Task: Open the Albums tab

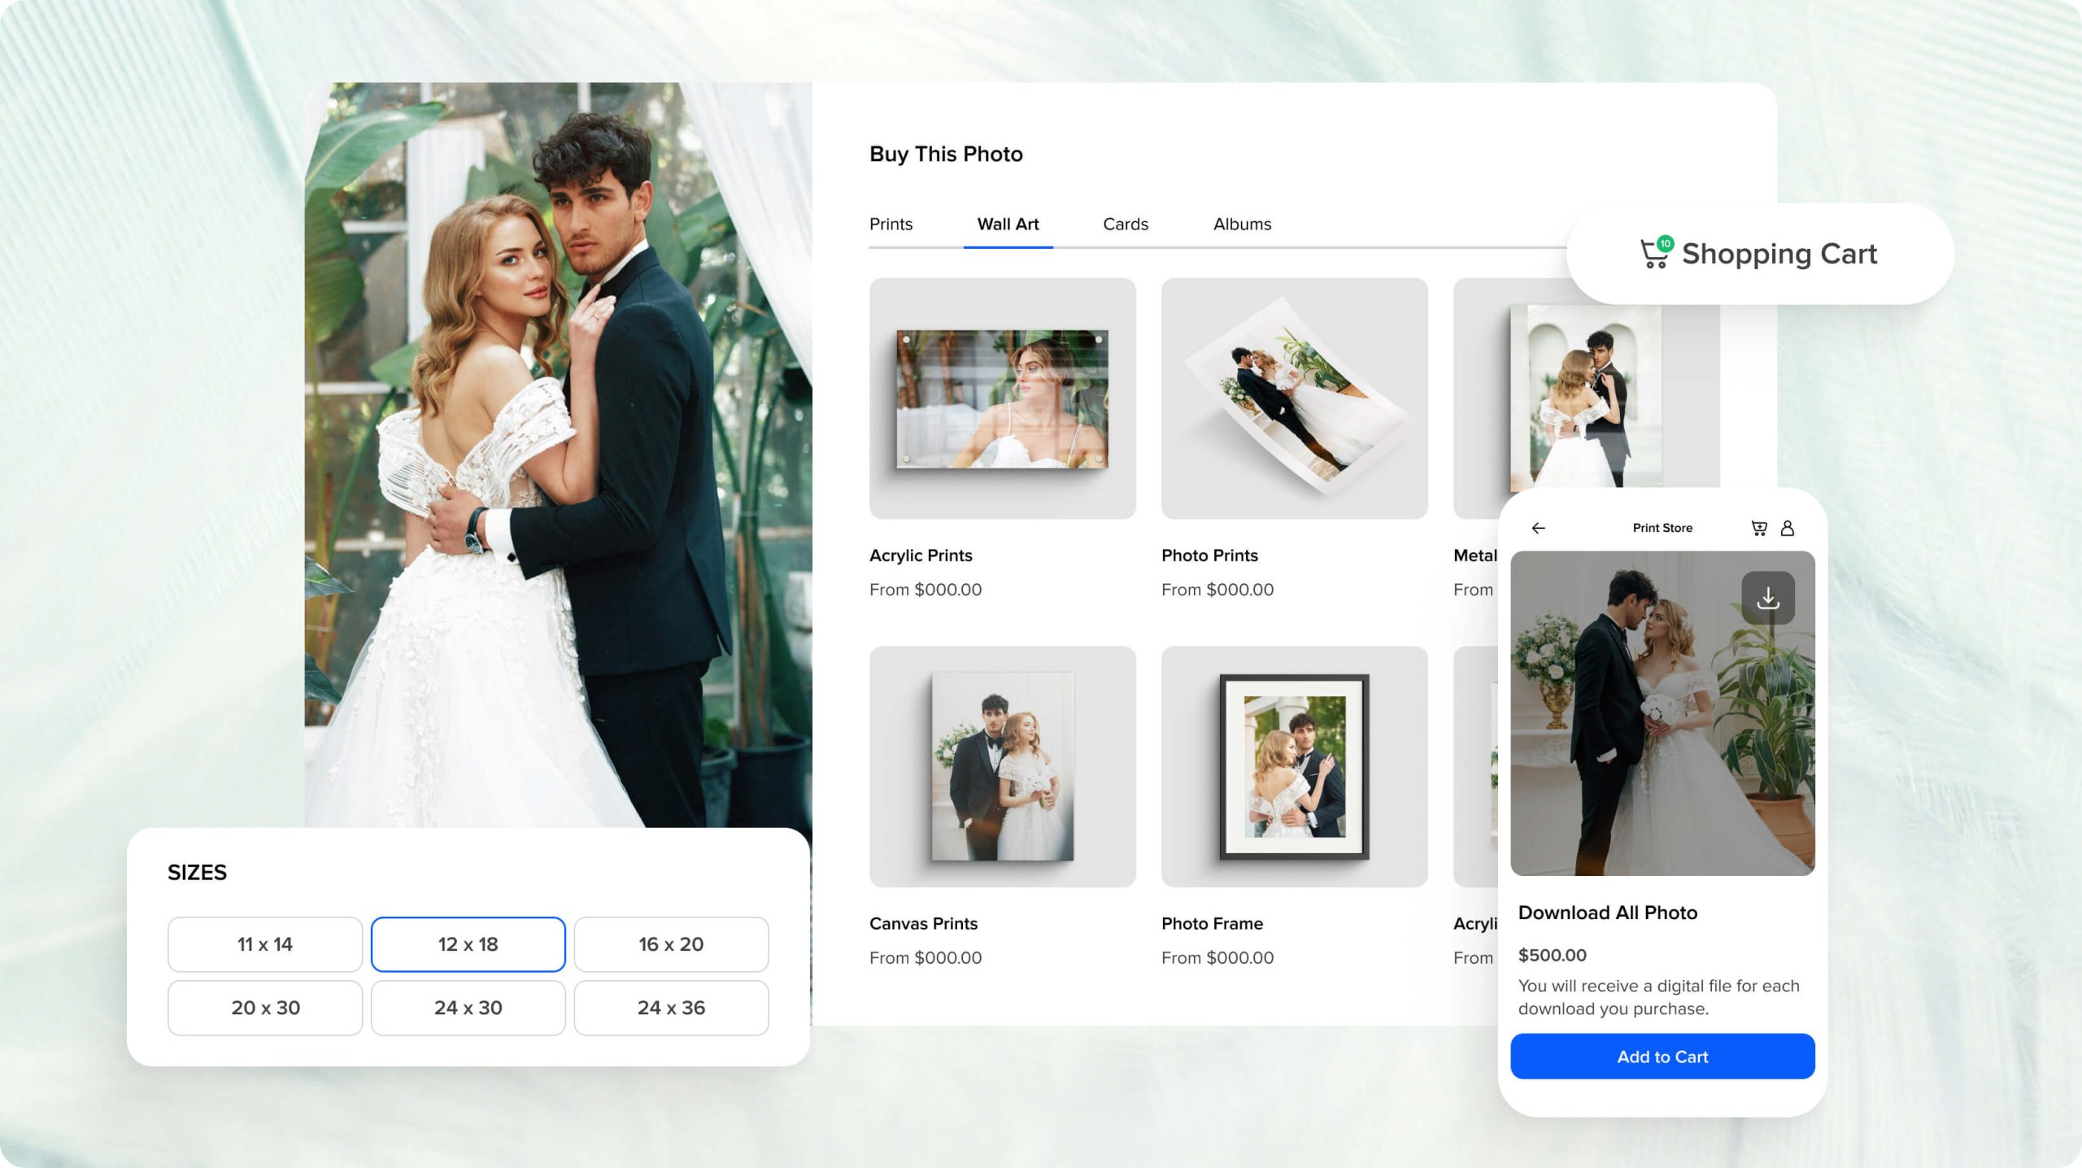Action: tap(1242, 224)
